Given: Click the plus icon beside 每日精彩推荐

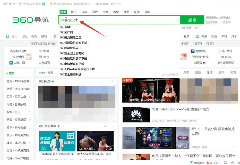Looking at the screenshot, I should (x=58, y=126).
